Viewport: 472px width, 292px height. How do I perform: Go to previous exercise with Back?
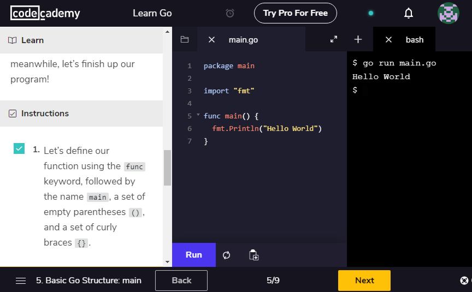pyautogui.click(x=181, y=281)
